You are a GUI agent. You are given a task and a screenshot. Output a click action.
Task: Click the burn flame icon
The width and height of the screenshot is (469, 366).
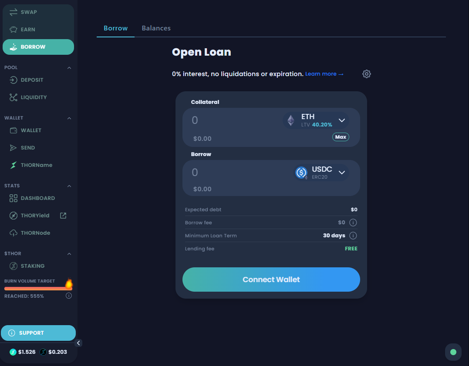(69, 283)
